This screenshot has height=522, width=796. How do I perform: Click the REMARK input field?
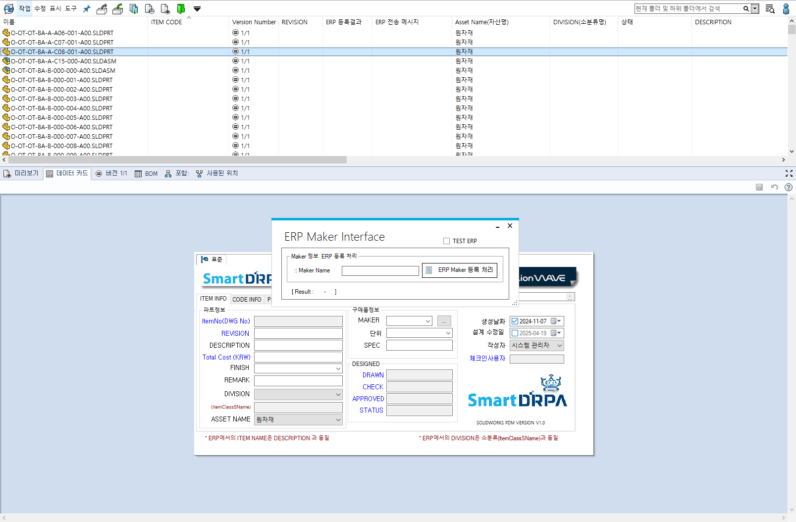point(298,381)
